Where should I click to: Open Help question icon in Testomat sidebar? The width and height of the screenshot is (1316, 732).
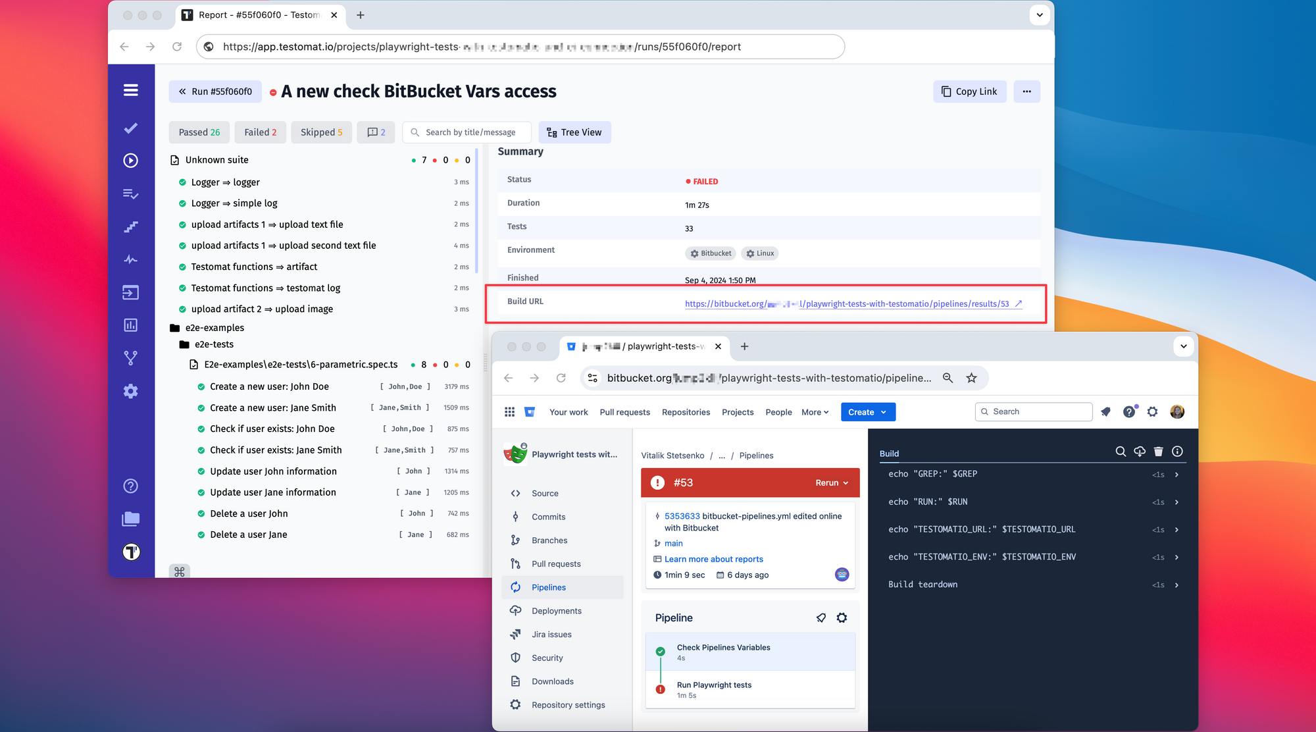[x=131, y=486]
